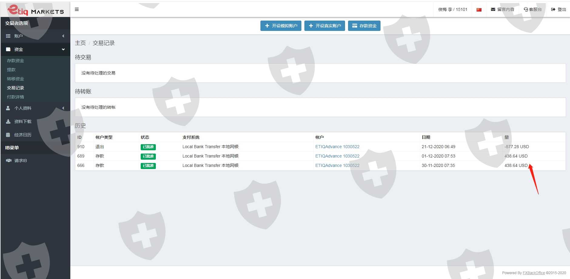Go to 转移资金 in the sidebar
The width and height of the screenshot is (570, 279).
[x=15, y=79]
